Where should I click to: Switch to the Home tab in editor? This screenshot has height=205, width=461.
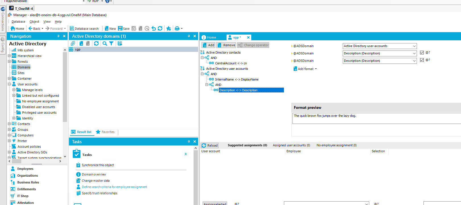click(209, 37)
